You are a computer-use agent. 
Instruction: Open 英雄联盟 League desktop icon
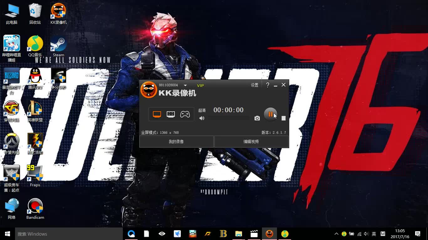(x=35, y=111)
